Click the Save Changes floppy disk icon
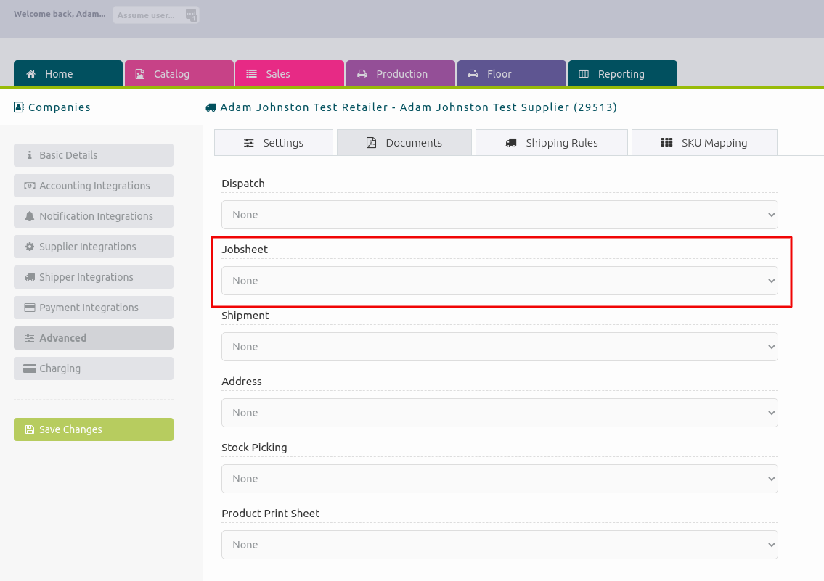The width and height of the screenshot is (824, 581). (x=30, y=429)
